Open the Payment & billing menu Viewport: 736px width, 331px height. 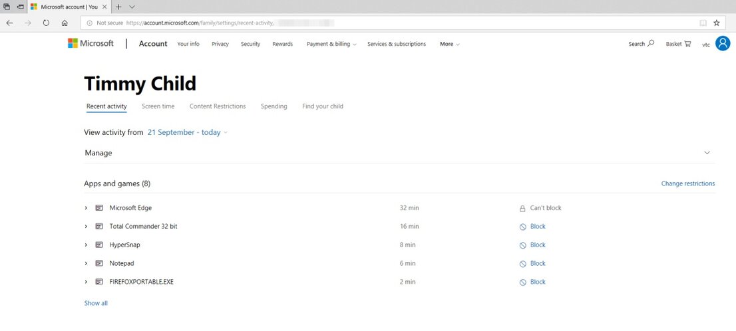331,44
